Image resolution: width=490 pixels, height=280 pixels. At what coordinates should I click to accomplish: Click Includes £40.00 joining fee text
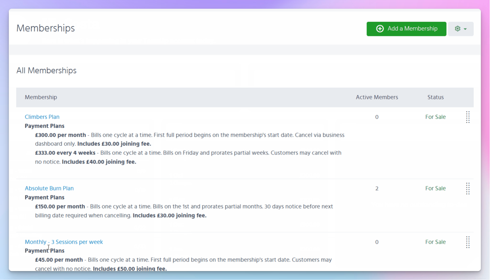[x=99, y=162]
